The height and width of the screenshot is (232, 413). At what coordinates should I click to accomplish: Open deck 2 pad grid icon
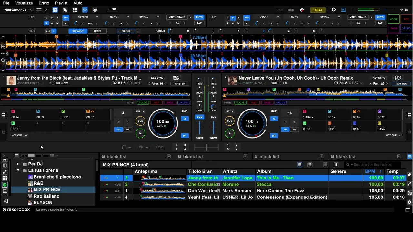409,115
